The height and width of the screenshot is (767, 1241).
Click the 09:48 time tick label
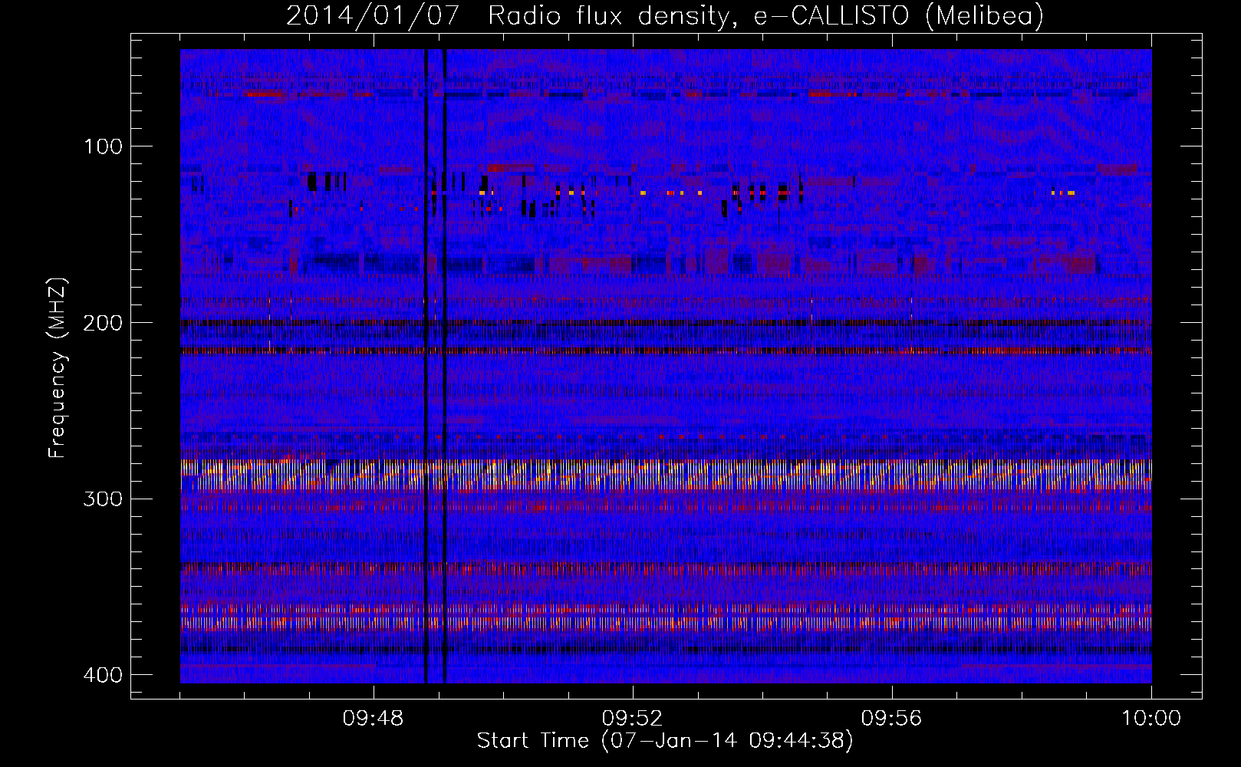coord(373,719)
